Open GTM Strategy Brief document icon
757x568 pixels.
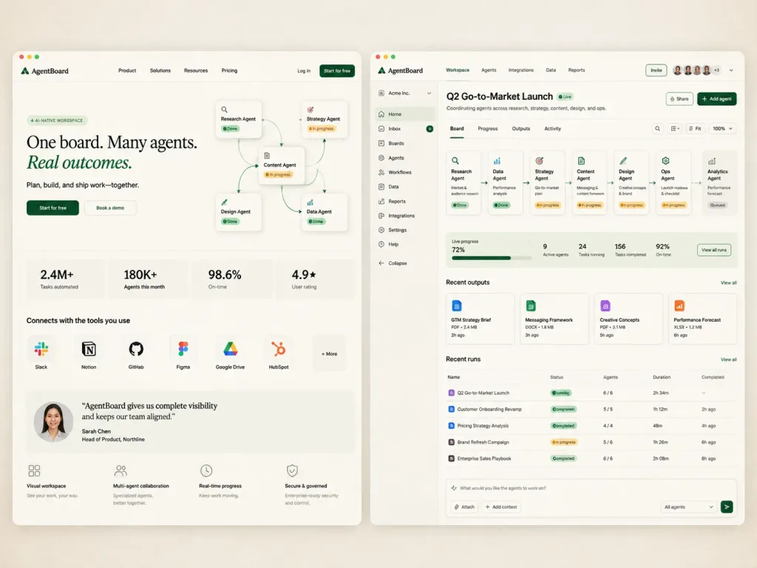click(457, 305)
